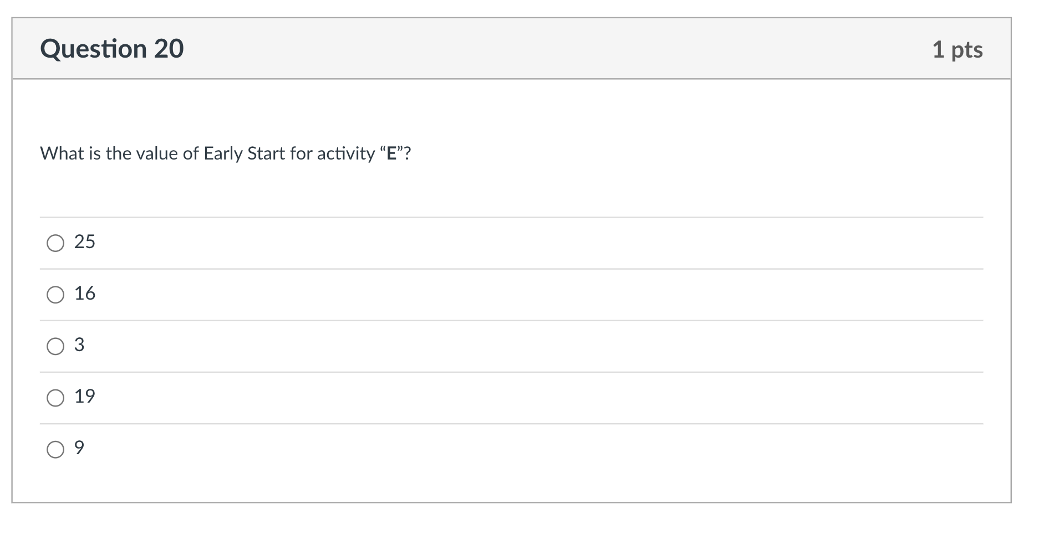Pick the radio button for answer 3
The width and height of the screenshot is (1044, 545).
(x=55, y=346)
